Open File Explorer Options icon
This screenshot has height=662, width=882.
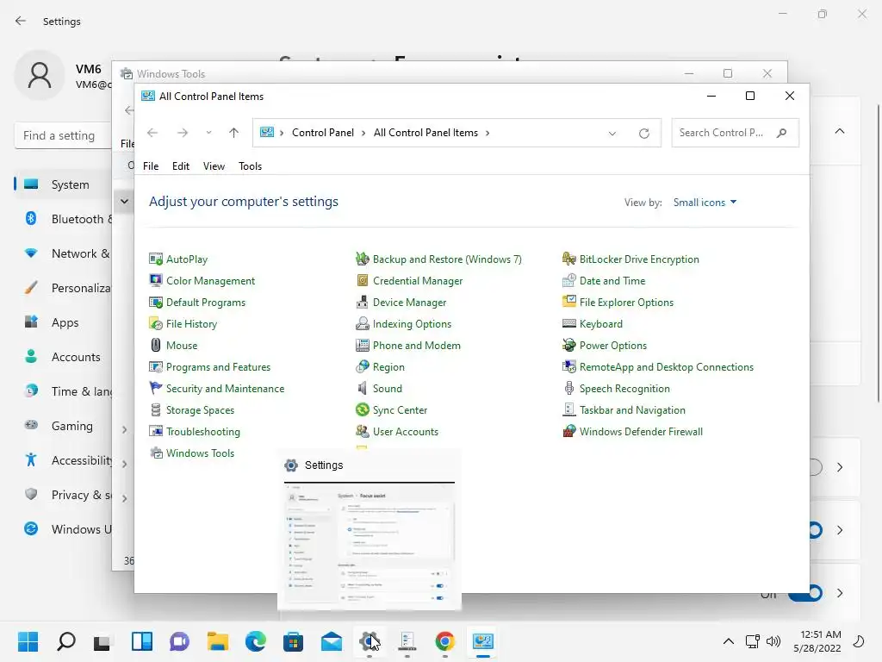click(x=569, y=303)
